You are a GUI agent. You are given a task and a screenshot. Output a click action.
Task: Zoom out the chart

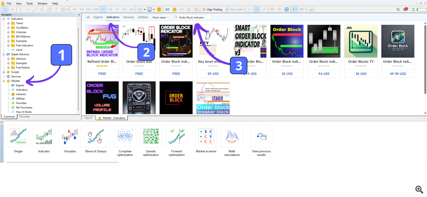(280, 9)
